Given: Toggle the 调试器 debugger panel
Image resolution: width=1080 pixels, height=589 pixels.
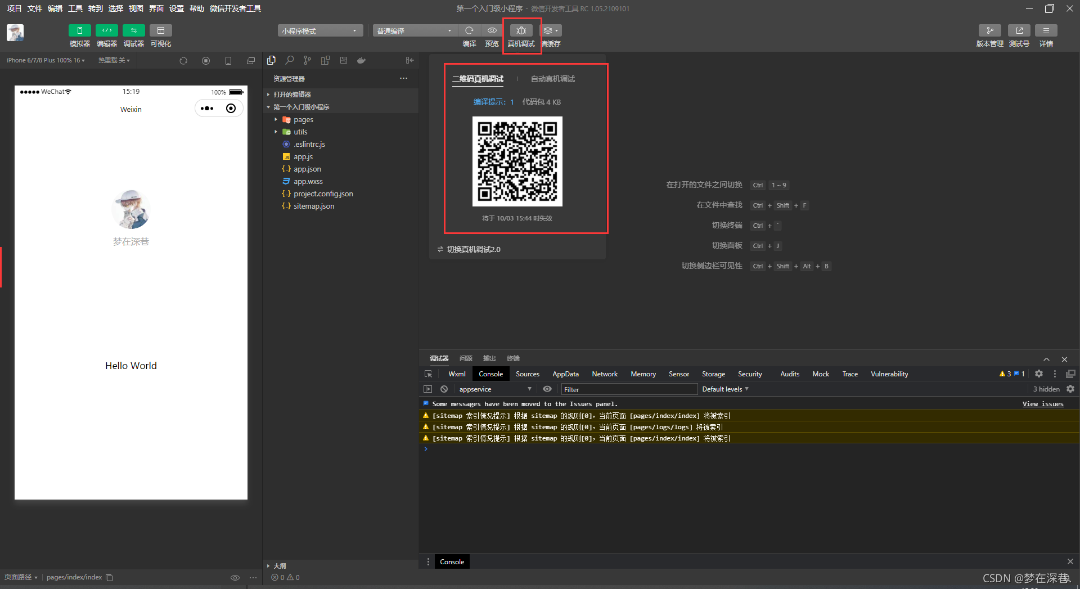Looking at the screenshot, I should click(134, 30).
